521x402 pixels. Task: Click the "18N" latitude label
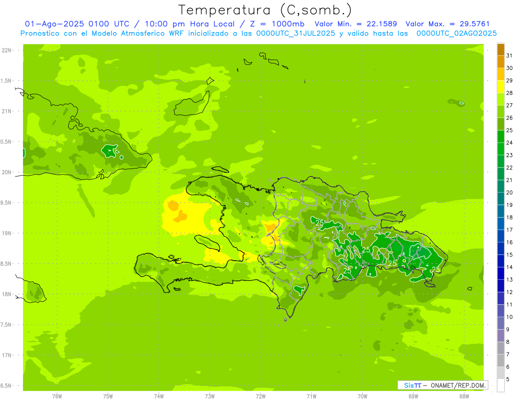[x=7, y=294]
